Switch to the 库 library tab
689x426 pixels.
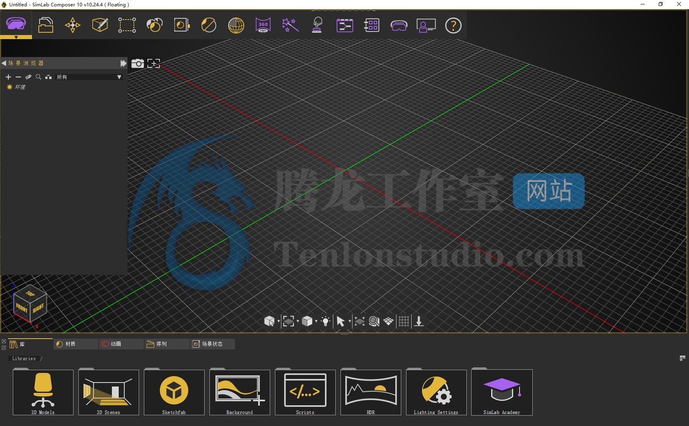click(30, 344)
